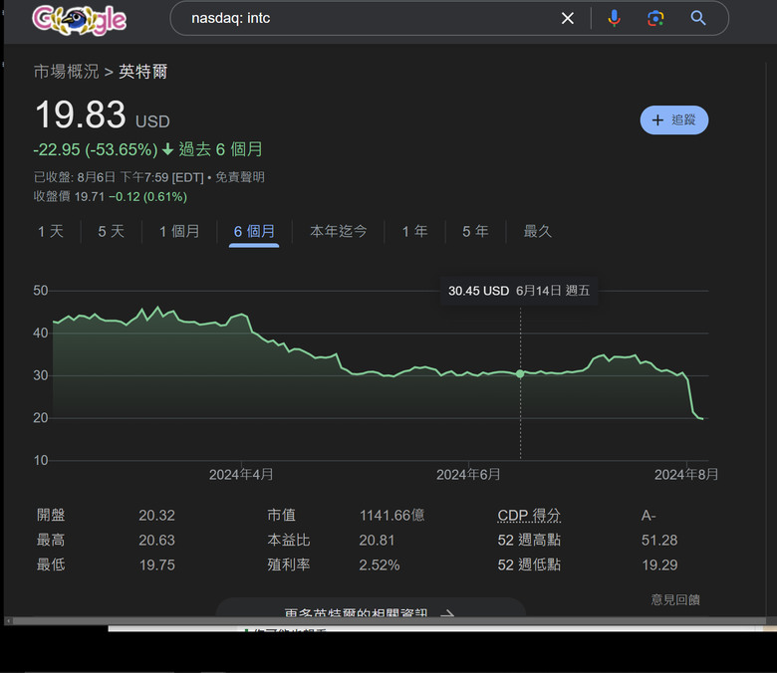777x673 pixels.
Task: Switch chart to 最久 tab
Action: coord(537,231)
